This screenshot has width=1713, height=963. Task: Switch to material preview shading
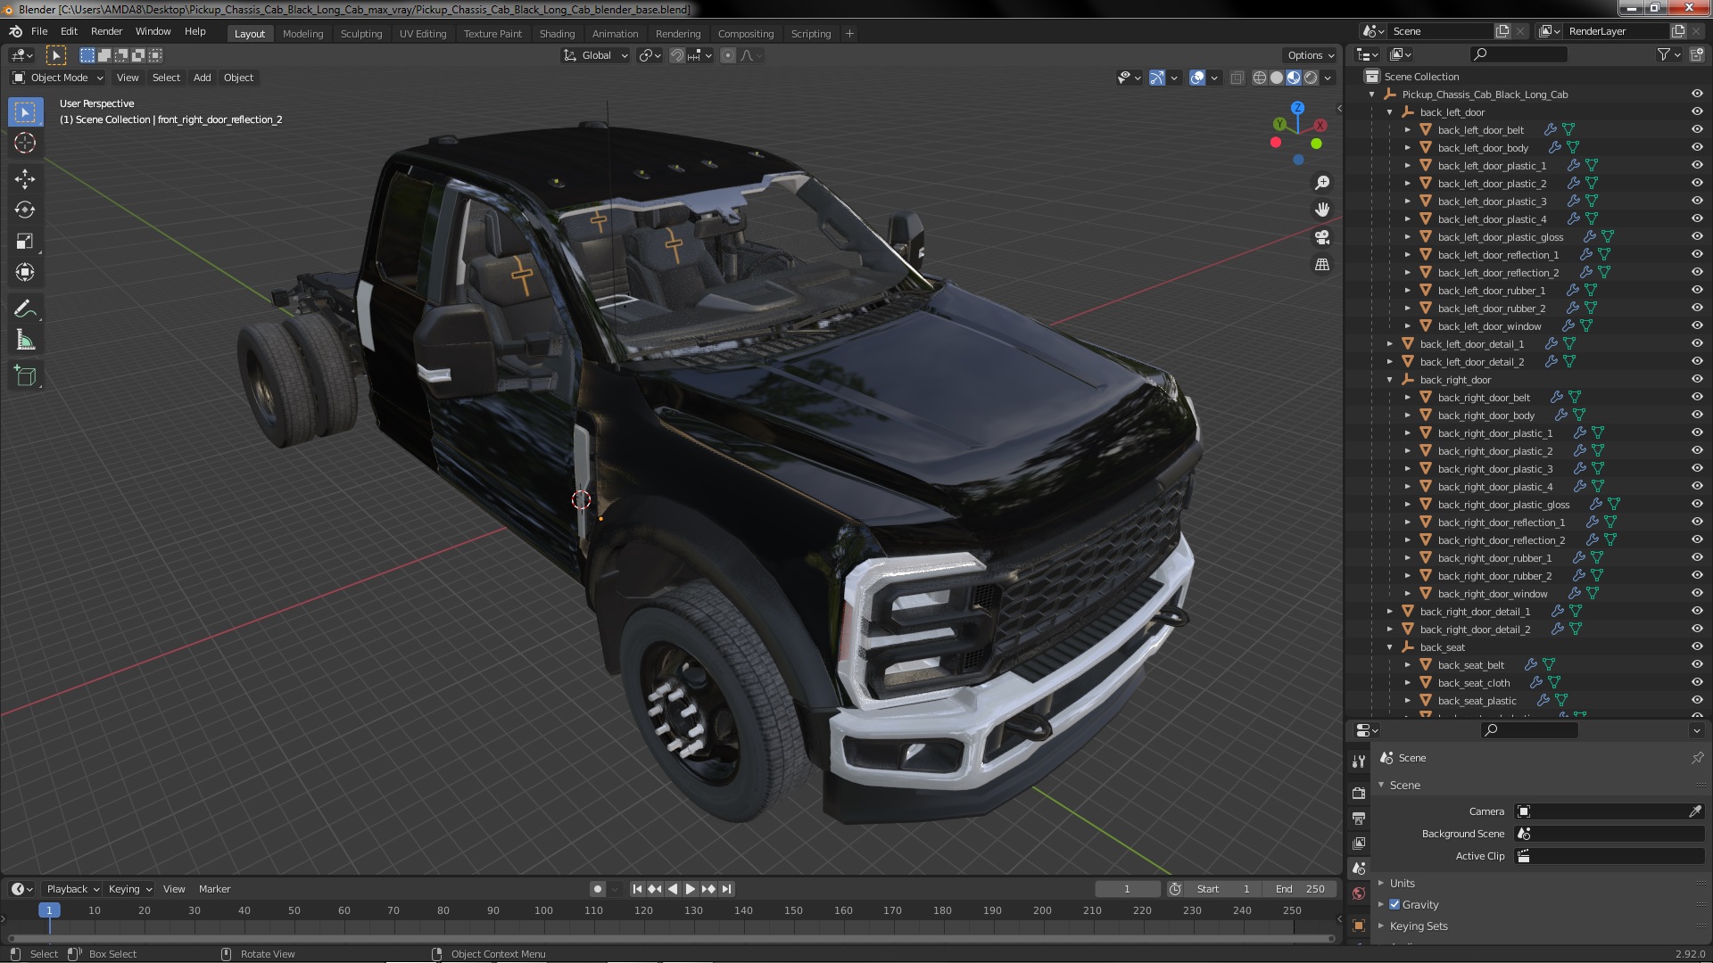point(1294,78)
